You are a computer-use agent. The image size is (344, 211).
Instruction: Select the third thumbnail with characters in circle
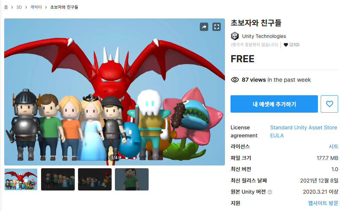click(x=95, y=179)
